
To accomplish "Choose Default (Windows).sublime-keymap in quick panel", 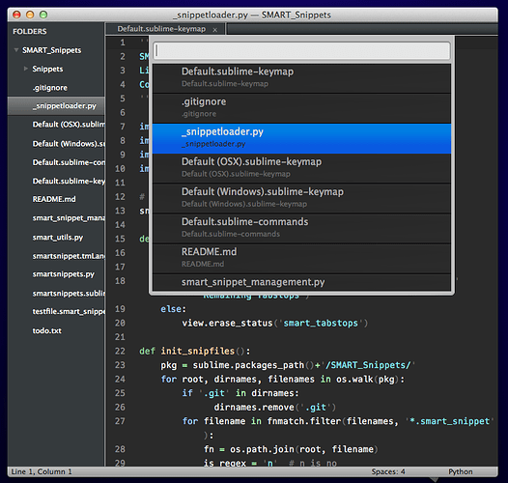I will click(x=301, y=198).
